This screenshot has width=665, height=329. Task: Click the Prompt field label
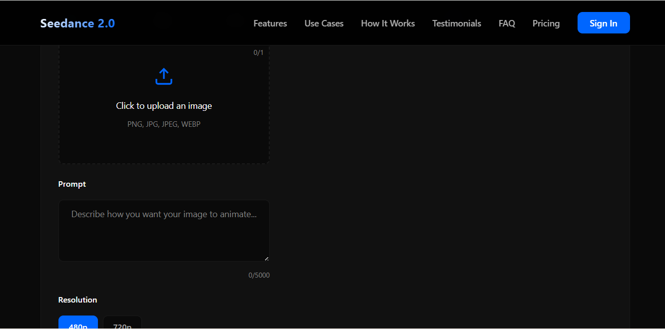pyautogui.click(x=72, y=184)
